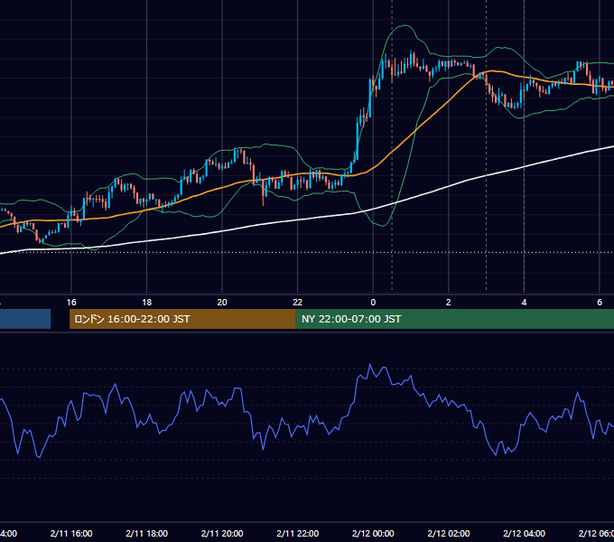Click the blue session bar before ロンドン

(25, 319)
